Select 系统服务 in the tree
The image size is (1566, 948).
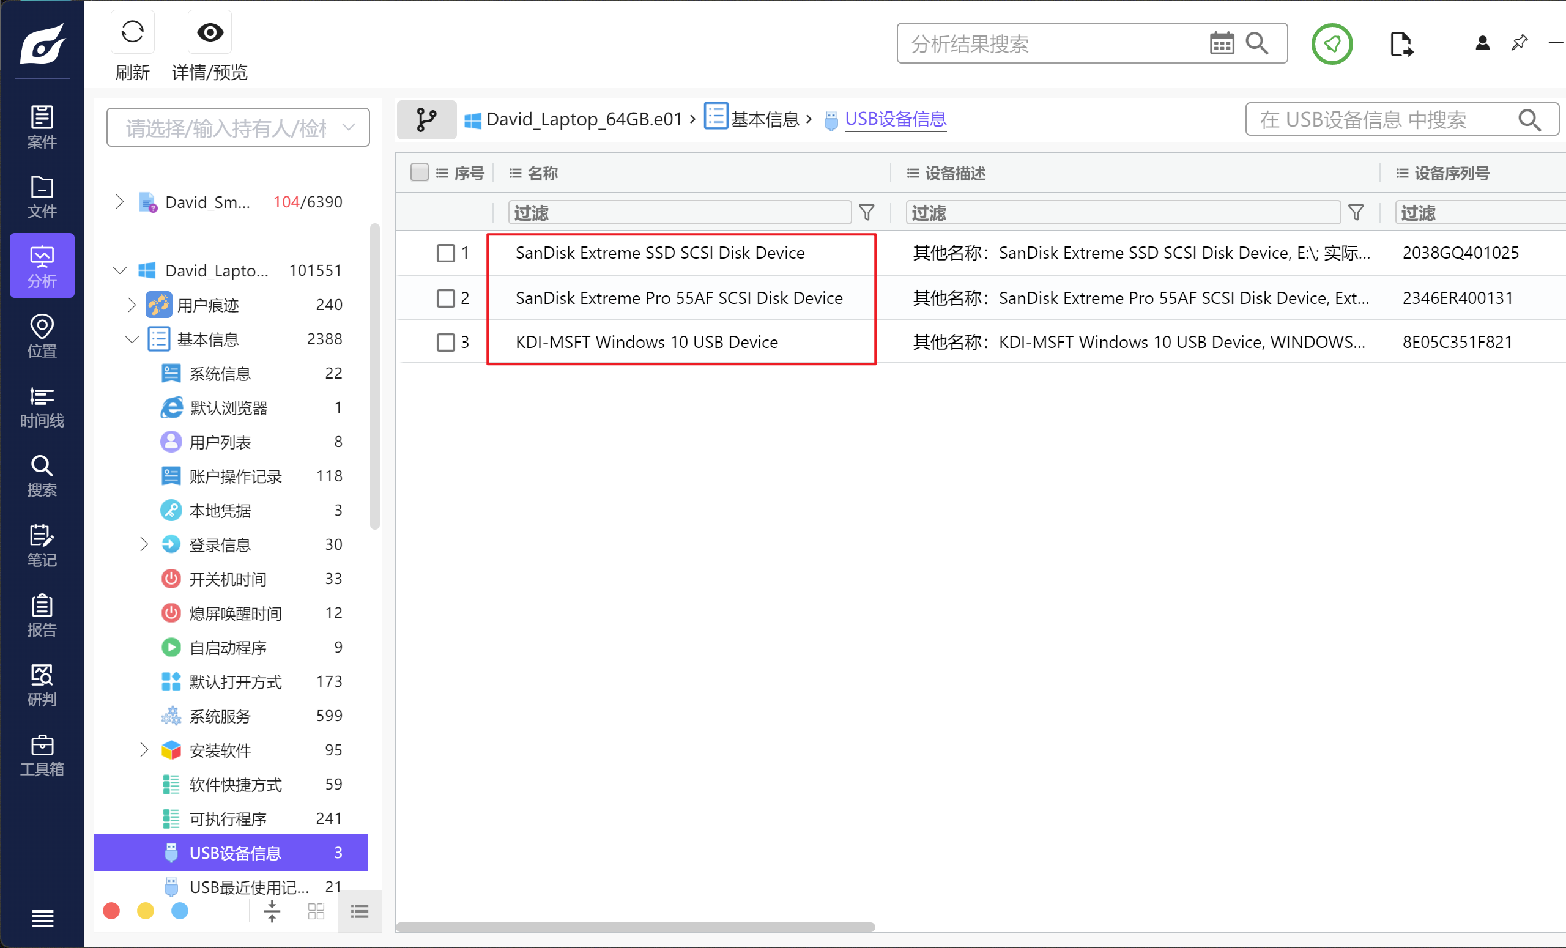tap(220, 716)
